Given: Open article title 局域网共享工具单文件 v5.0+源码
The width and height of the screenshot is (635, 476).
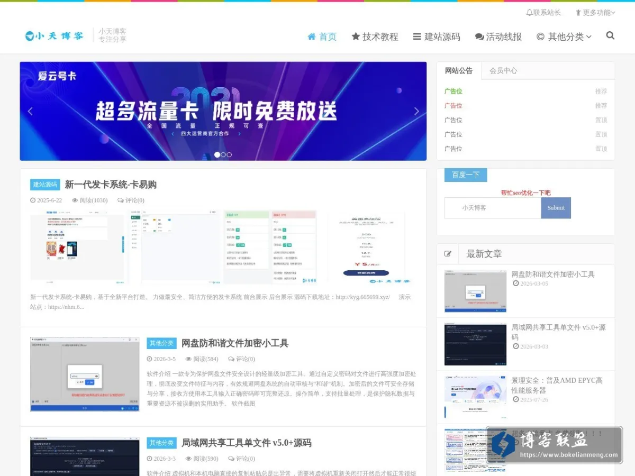Looking at the screenshot, I should pyautogui.click(x=247, y=443).
